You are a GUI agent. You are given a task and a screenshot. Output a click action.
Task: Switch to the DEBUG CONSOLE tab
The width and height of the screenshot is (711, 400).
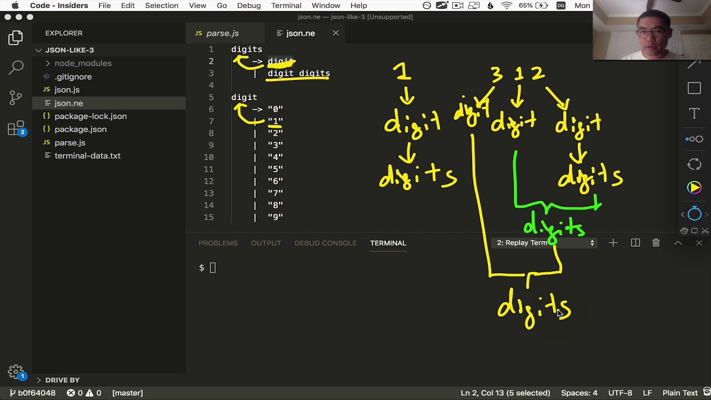point(326,243)
